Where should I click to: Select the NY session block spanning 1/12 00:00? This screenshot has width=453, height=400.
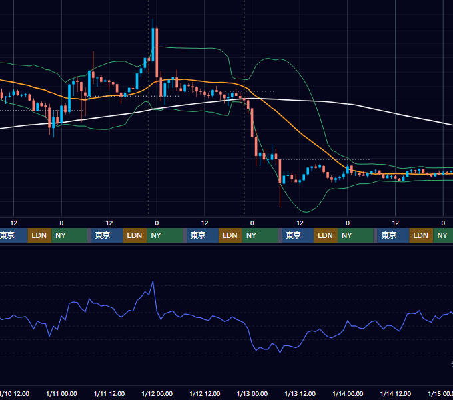click(x=165, y=235)
